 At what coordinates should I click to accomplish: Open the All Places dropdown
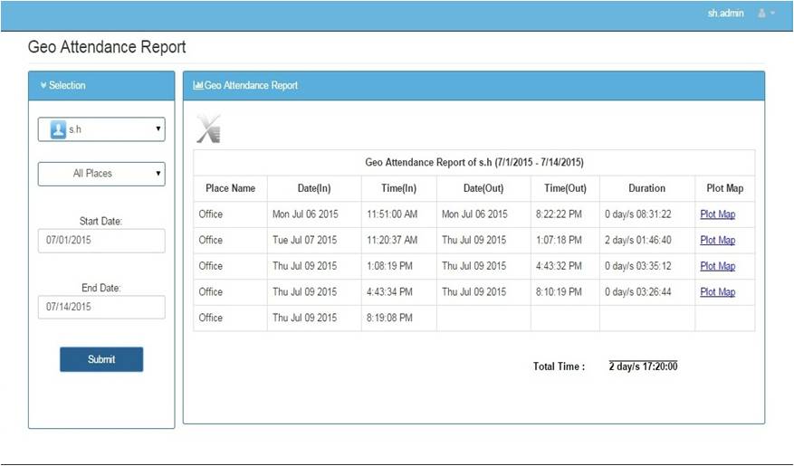tap(101, 174)
